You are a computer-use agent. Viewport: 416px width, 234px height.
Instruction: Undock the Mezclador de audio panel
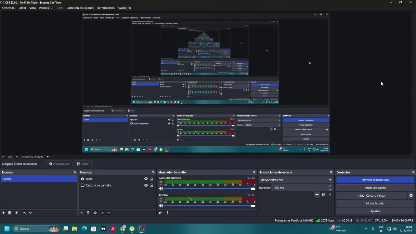pos(254,172)
